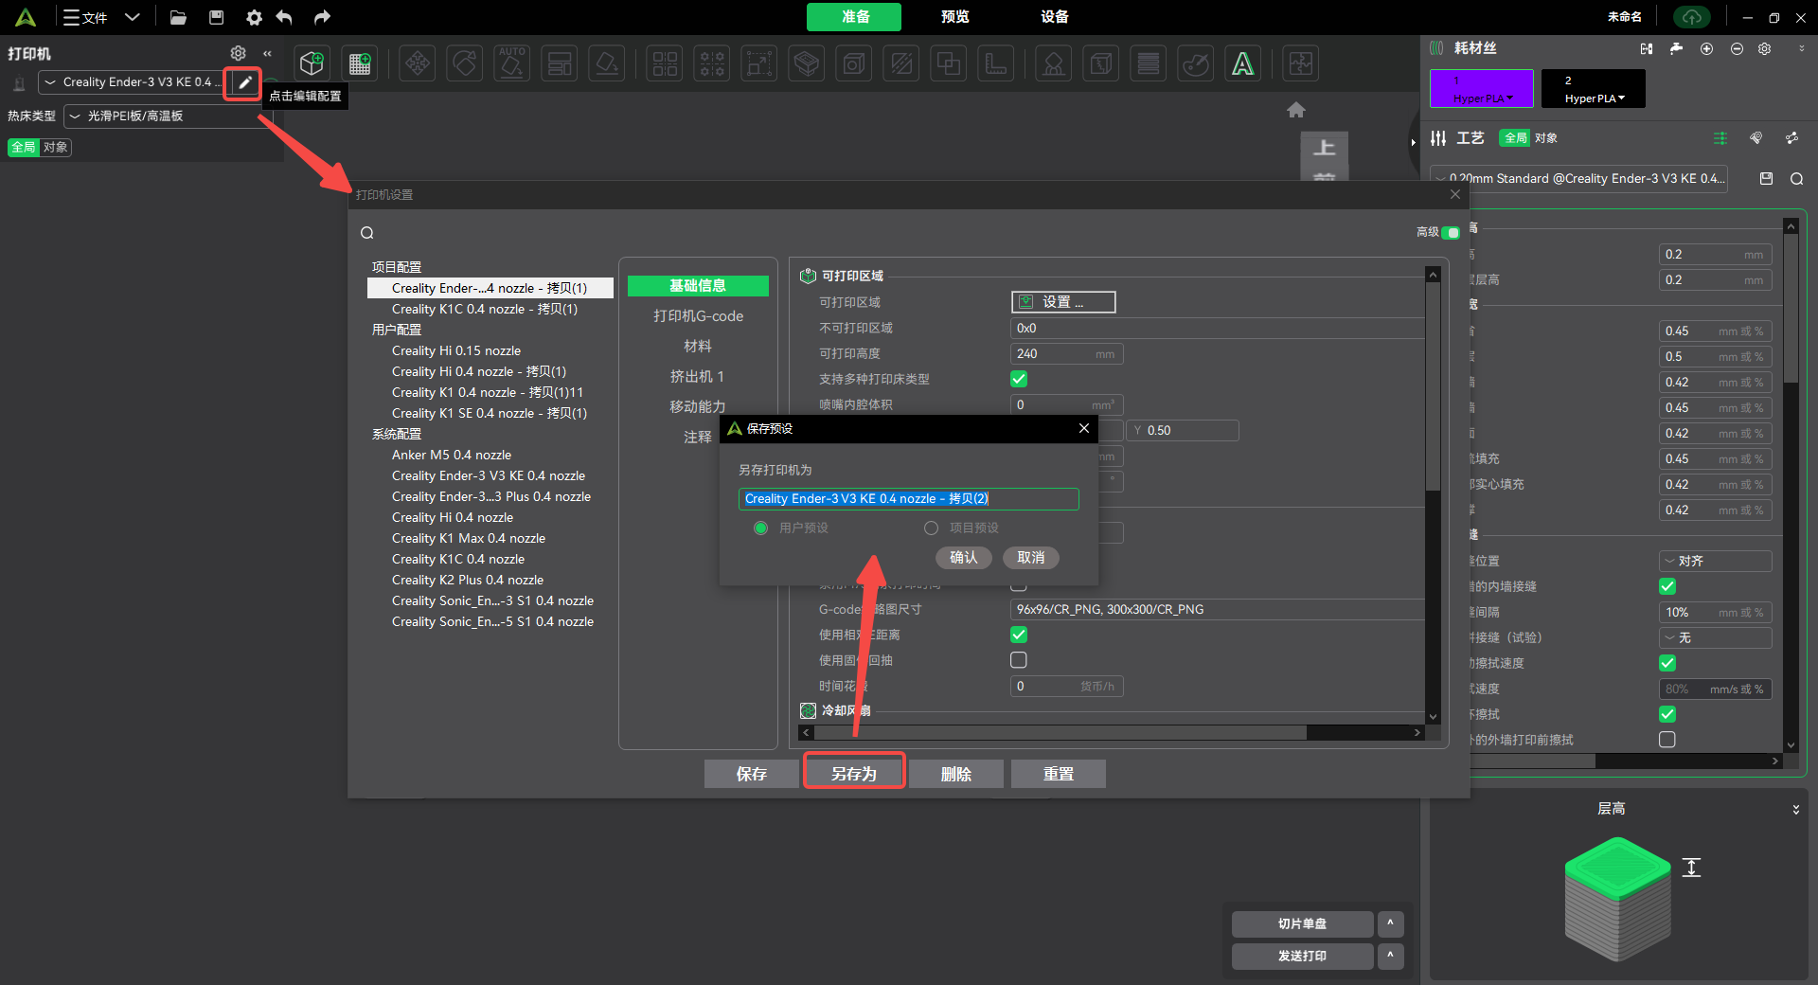Open the seam position dropdown
Viewport: 1818px width, 985px height.
click(x=1715, y=561)
